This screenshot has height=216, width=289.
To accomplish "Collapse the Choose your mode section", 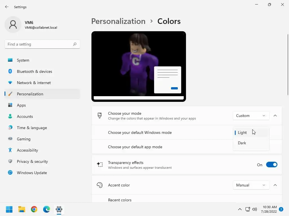I will pos(275,116).
